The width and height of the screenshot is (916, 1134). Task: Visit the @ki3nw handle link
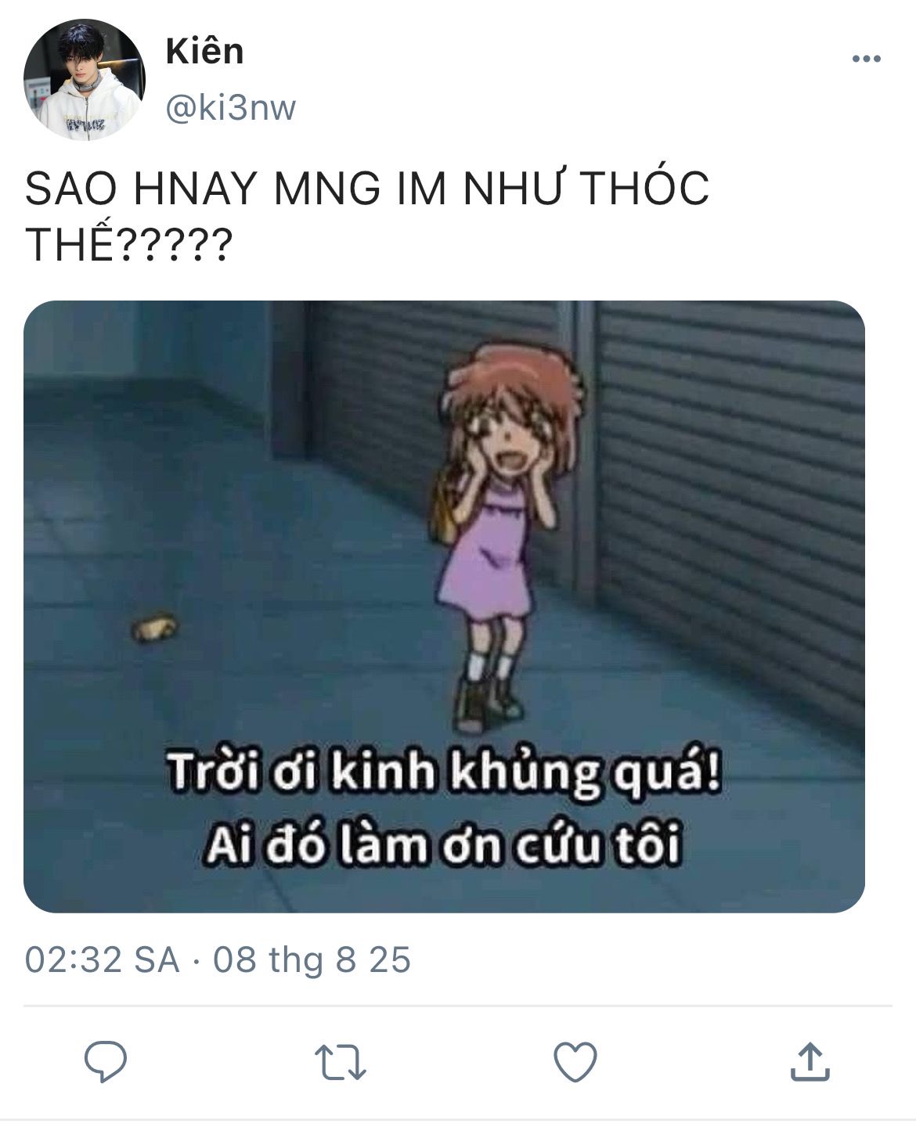point(231,109)
